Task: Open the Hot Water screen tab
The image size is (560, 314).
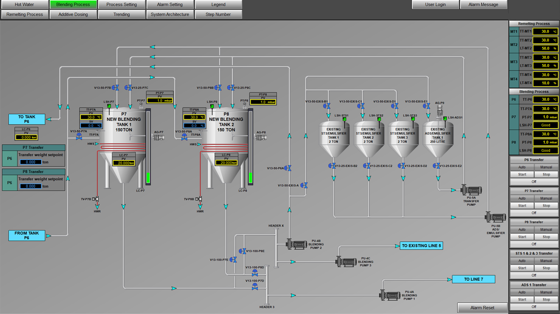Action: pos(24,4)
